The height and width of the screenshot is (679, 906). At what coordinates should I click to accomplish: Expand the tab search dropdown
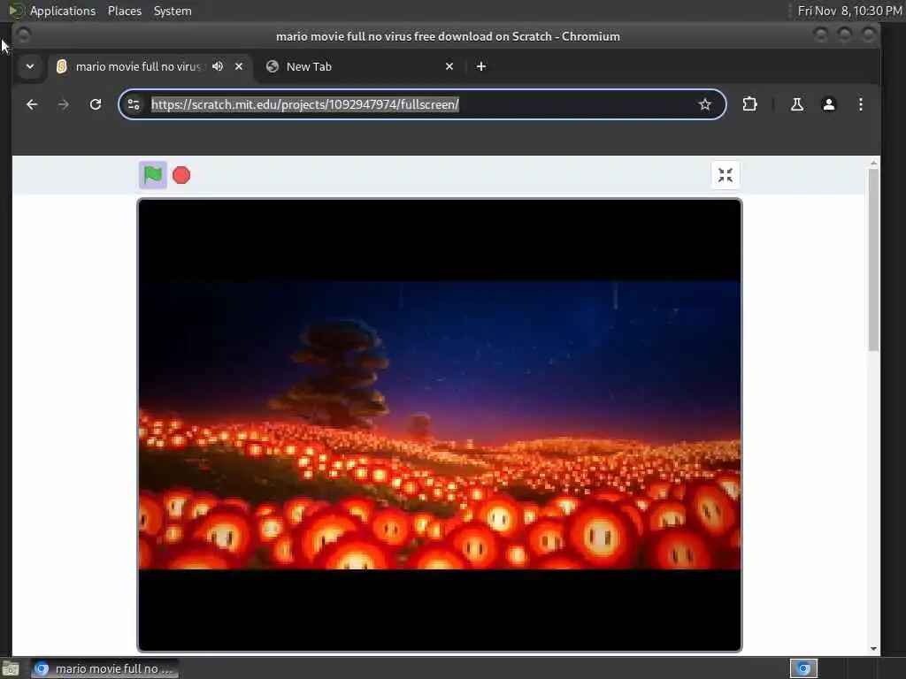pos(30,66)
